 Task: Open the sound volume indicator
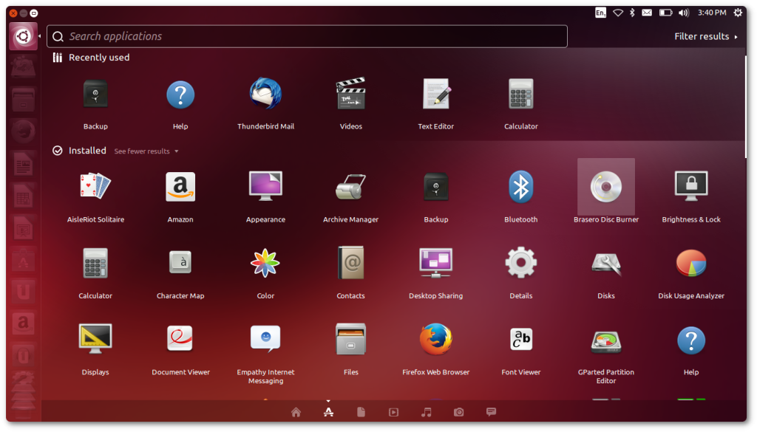point(684,13)
